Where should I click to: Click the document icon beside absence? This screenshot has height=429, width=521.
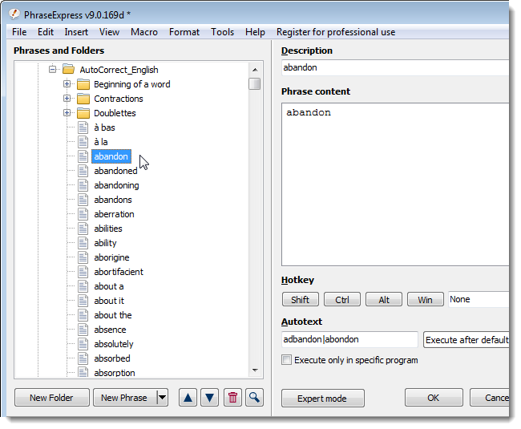pos(83,330)
